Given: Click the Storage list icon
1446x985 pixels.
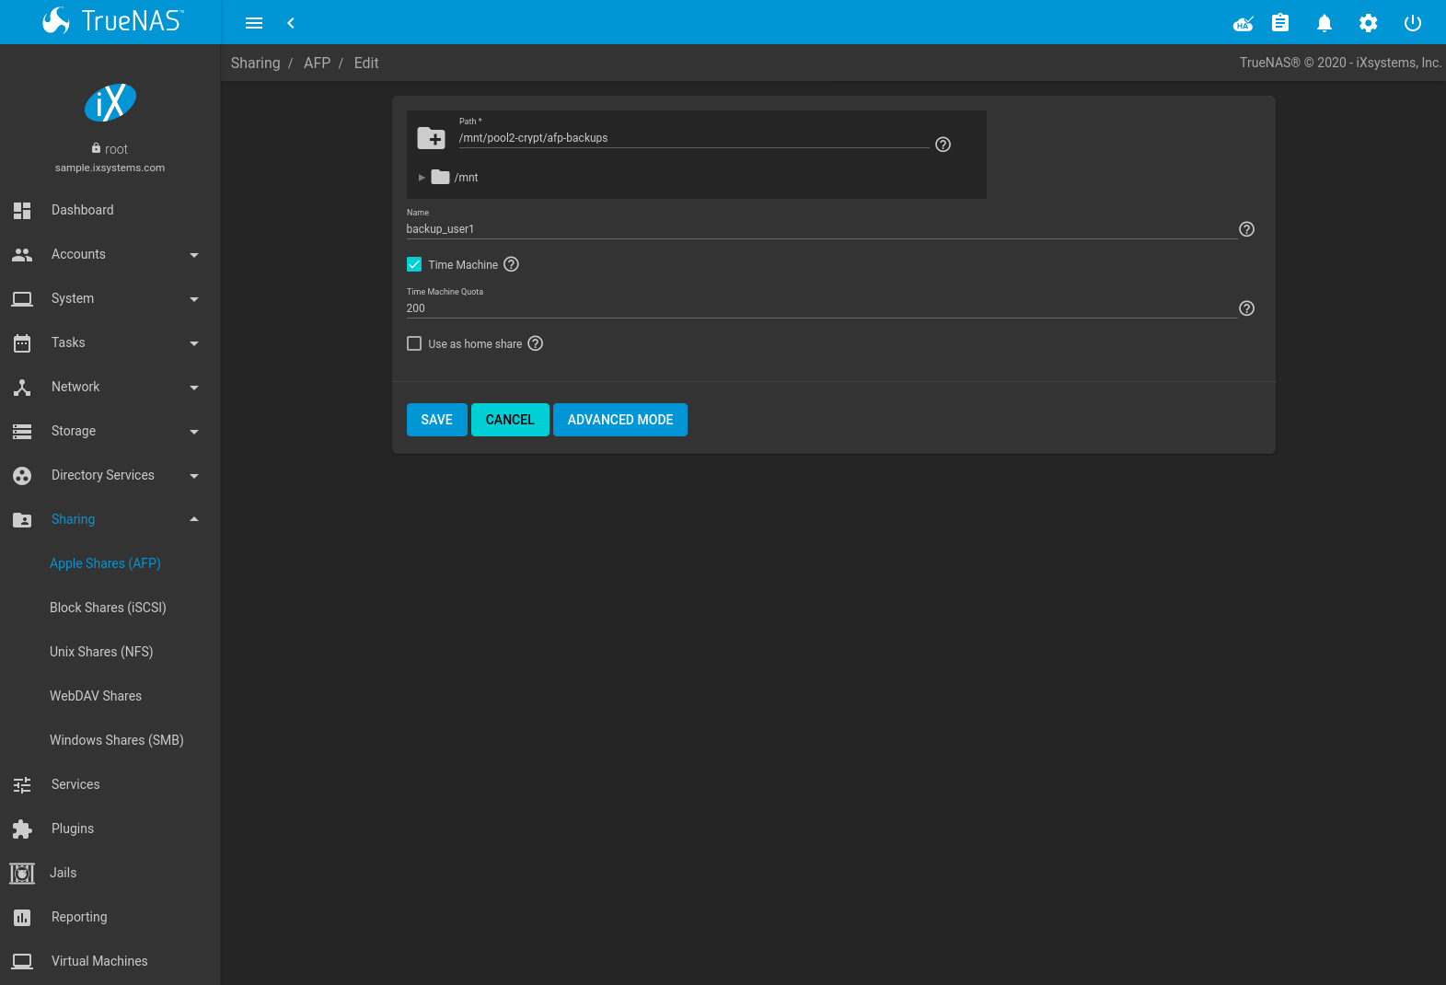Looking at the screenshot, I should tap(22, 431).
